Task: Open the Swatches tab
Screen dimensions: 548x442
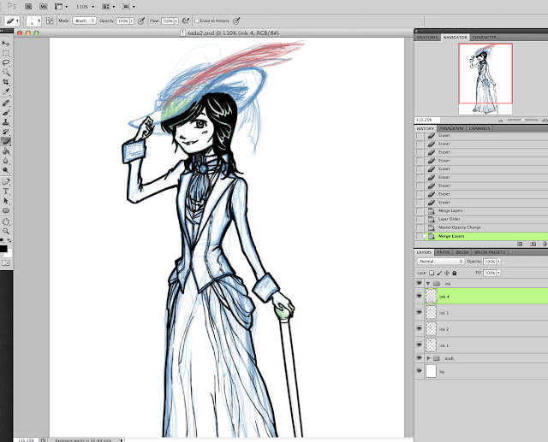Action: click(x=426, y=38)
